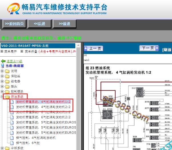This screenshot has width=172, height=150.
Task: Open 发动机管理系统, 4气缸涡轮发动机1:2
Action: point(43,102)
